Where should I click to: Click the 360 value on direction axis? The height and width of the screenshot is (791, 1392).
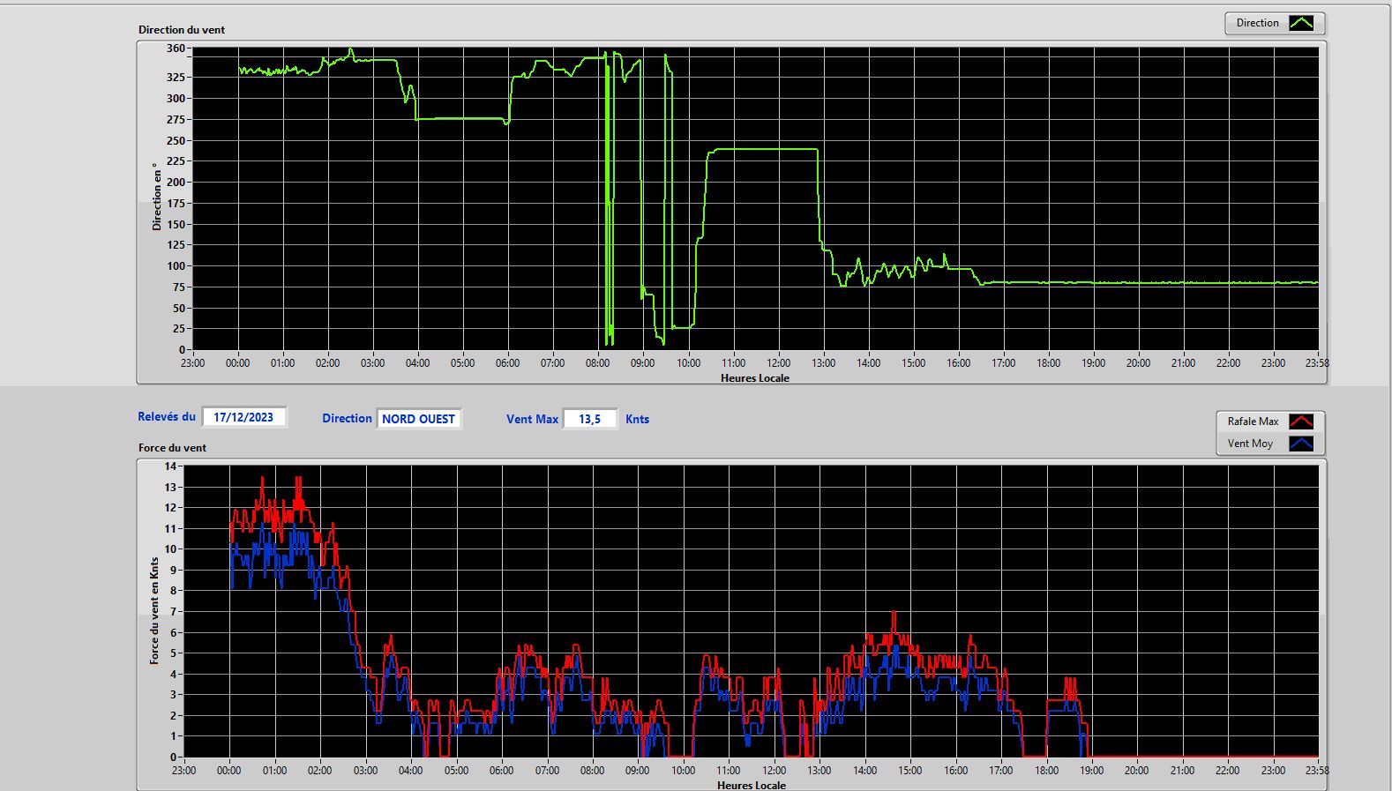coord(176,49)
